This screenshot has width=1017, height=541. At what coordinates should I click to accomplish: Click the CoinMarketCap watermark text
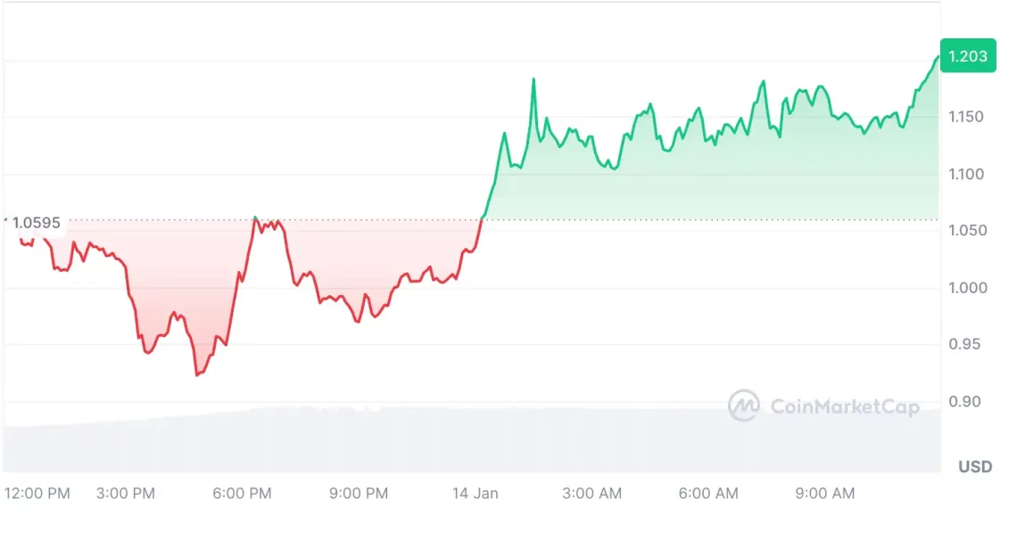(x=844, y=407)
